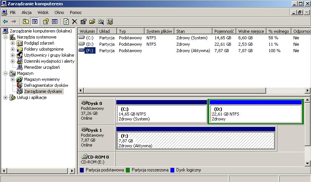Click the show/hide action pane toolbar icon
Viewport: 311px width, 182px height.
click(55, 22)
